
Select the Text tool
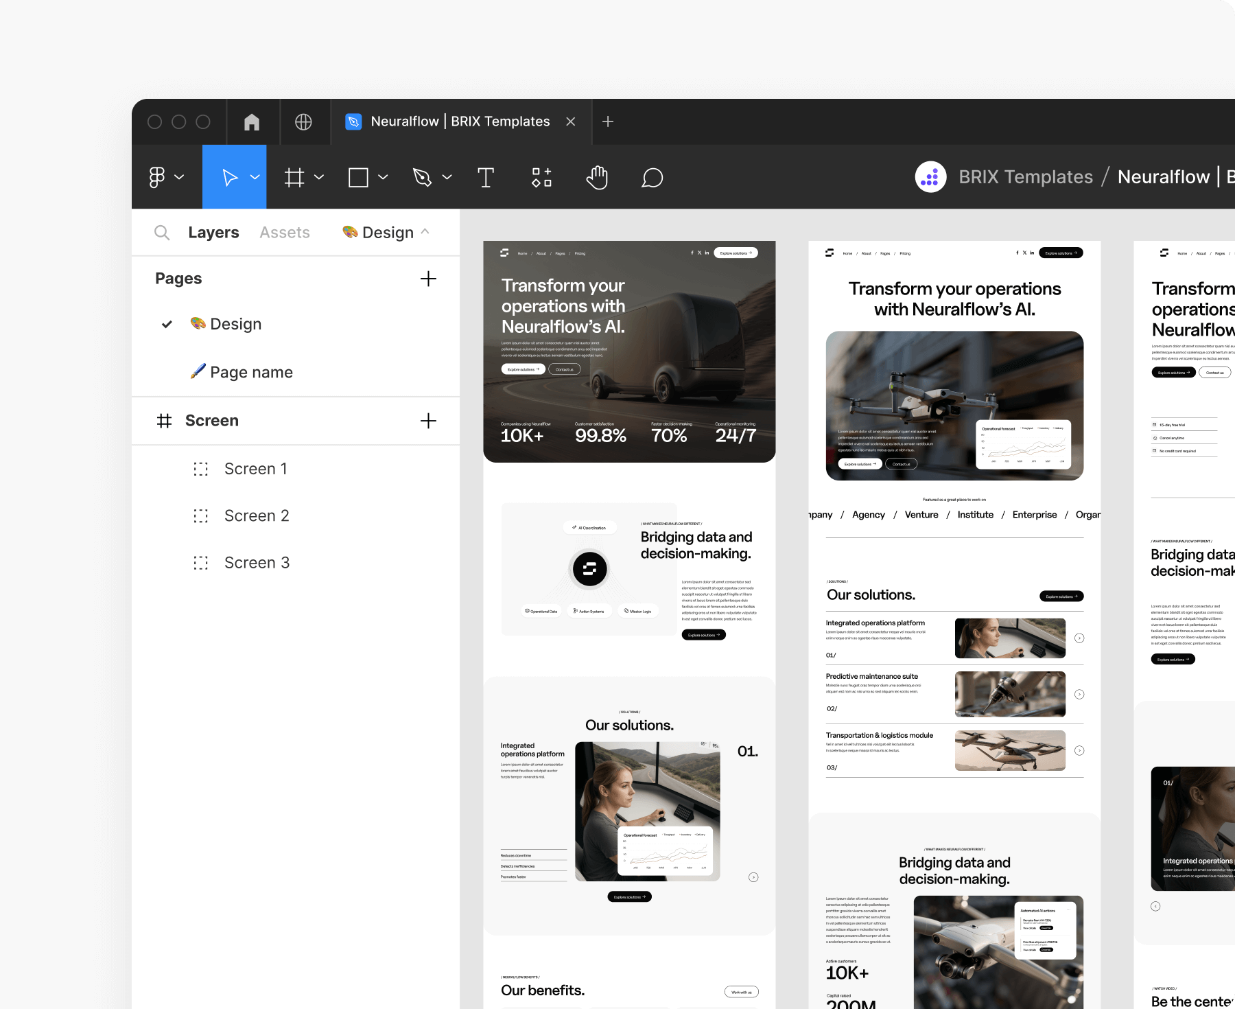point(486,177)
